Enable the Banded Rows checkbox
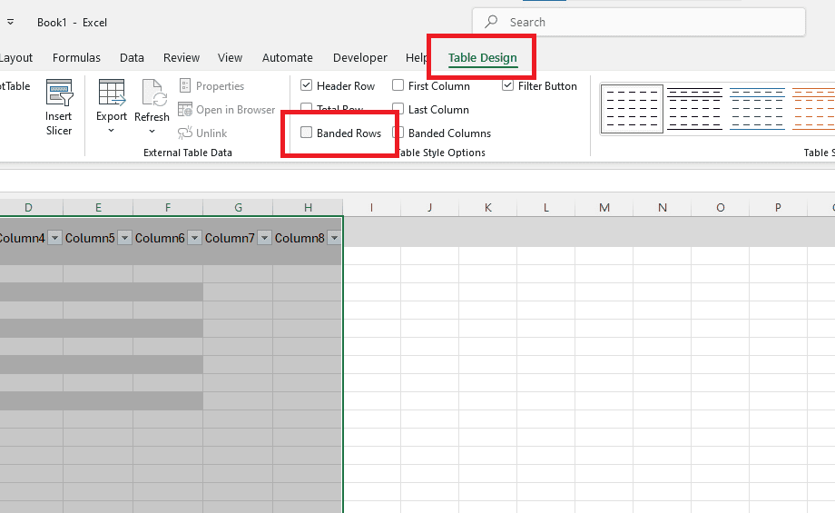 306,133
